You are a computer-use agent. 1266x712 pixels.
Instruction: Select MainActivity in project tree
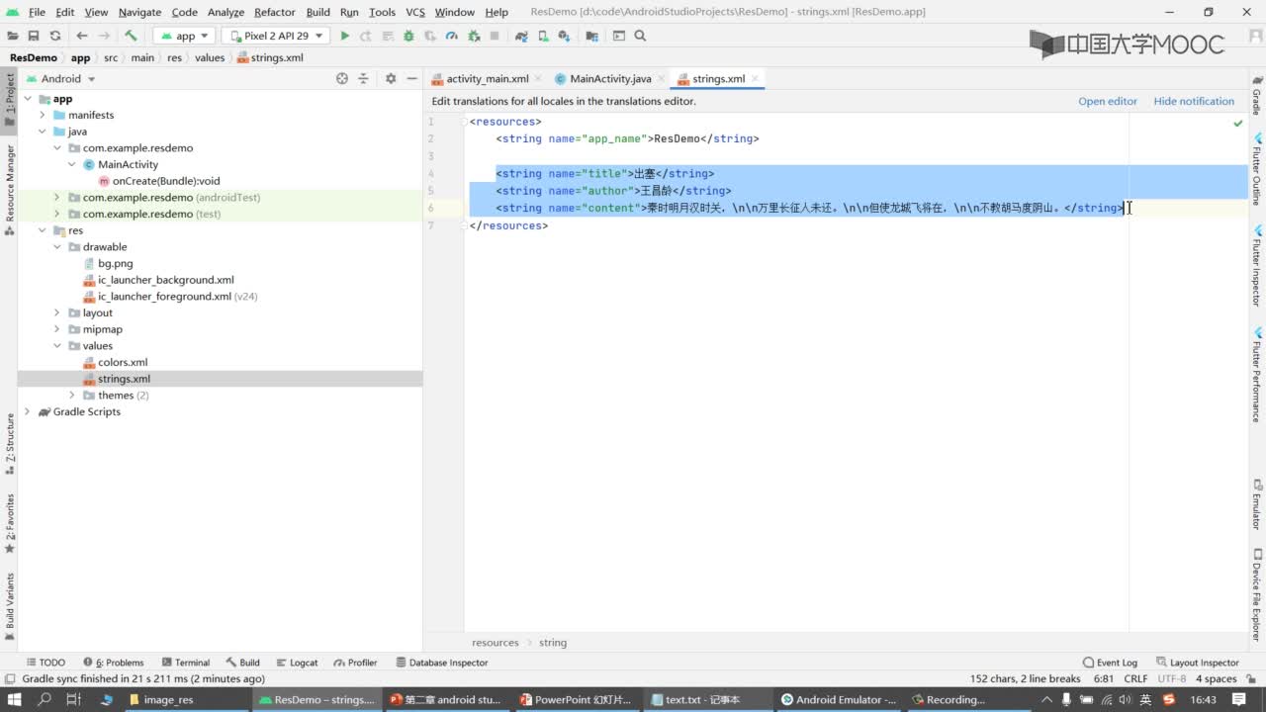coord(128,164)
